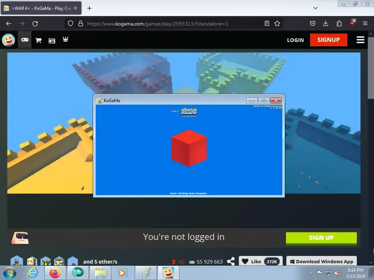Open the shop cart icon
The height and width of the screenshot is (280, 374).
38,40
